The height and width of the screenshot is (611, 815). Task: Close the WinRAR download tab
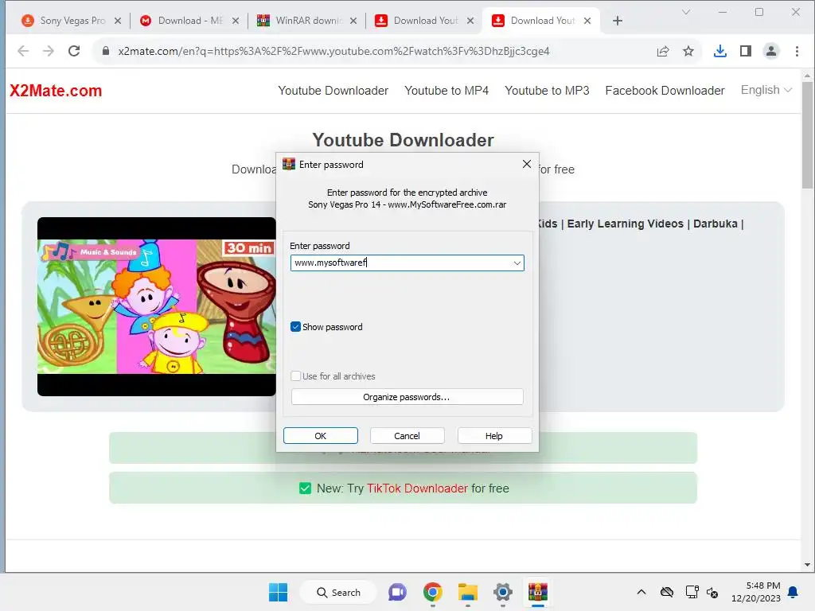point(353,21)
